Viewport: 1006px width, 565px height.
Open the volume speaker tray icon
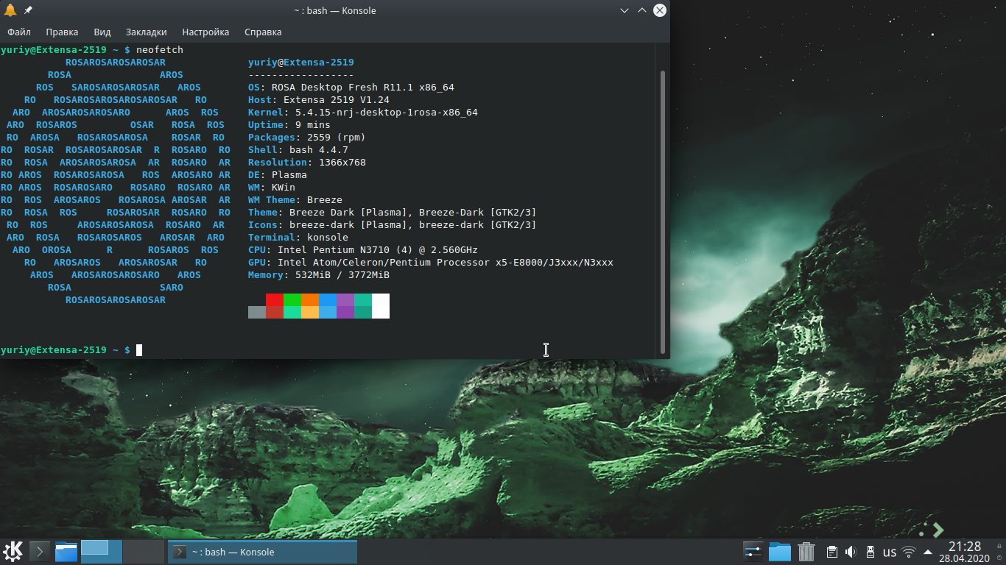point(851,552)
